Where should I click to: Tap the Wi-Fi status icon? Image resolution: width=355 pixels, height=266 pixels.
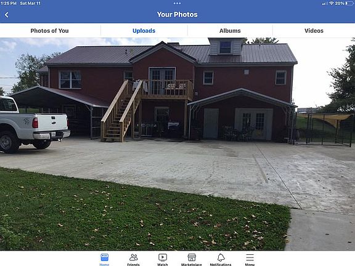tap(332, 3)
